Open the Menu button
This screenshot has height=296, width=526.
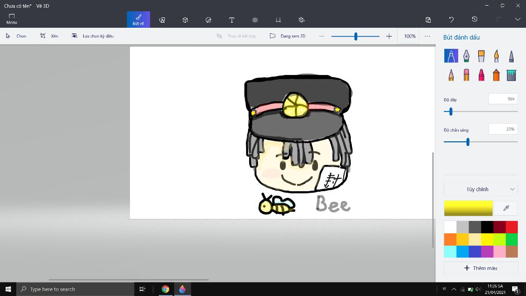click(11, 19)
